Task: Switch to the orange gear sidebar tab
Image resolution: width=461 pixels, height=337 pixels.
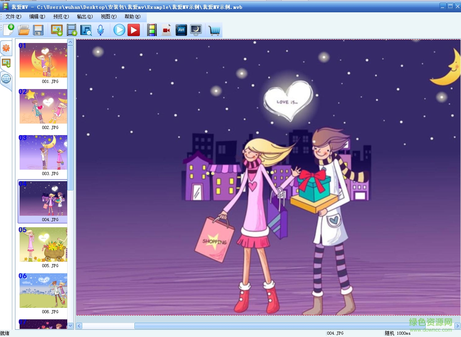Action: pyautogui.click(x=6, y=48)
